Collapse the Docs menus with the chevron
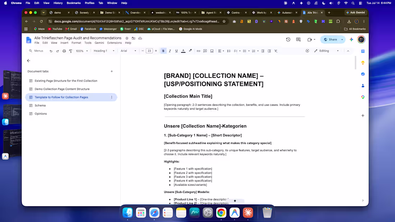 (348, 51)
